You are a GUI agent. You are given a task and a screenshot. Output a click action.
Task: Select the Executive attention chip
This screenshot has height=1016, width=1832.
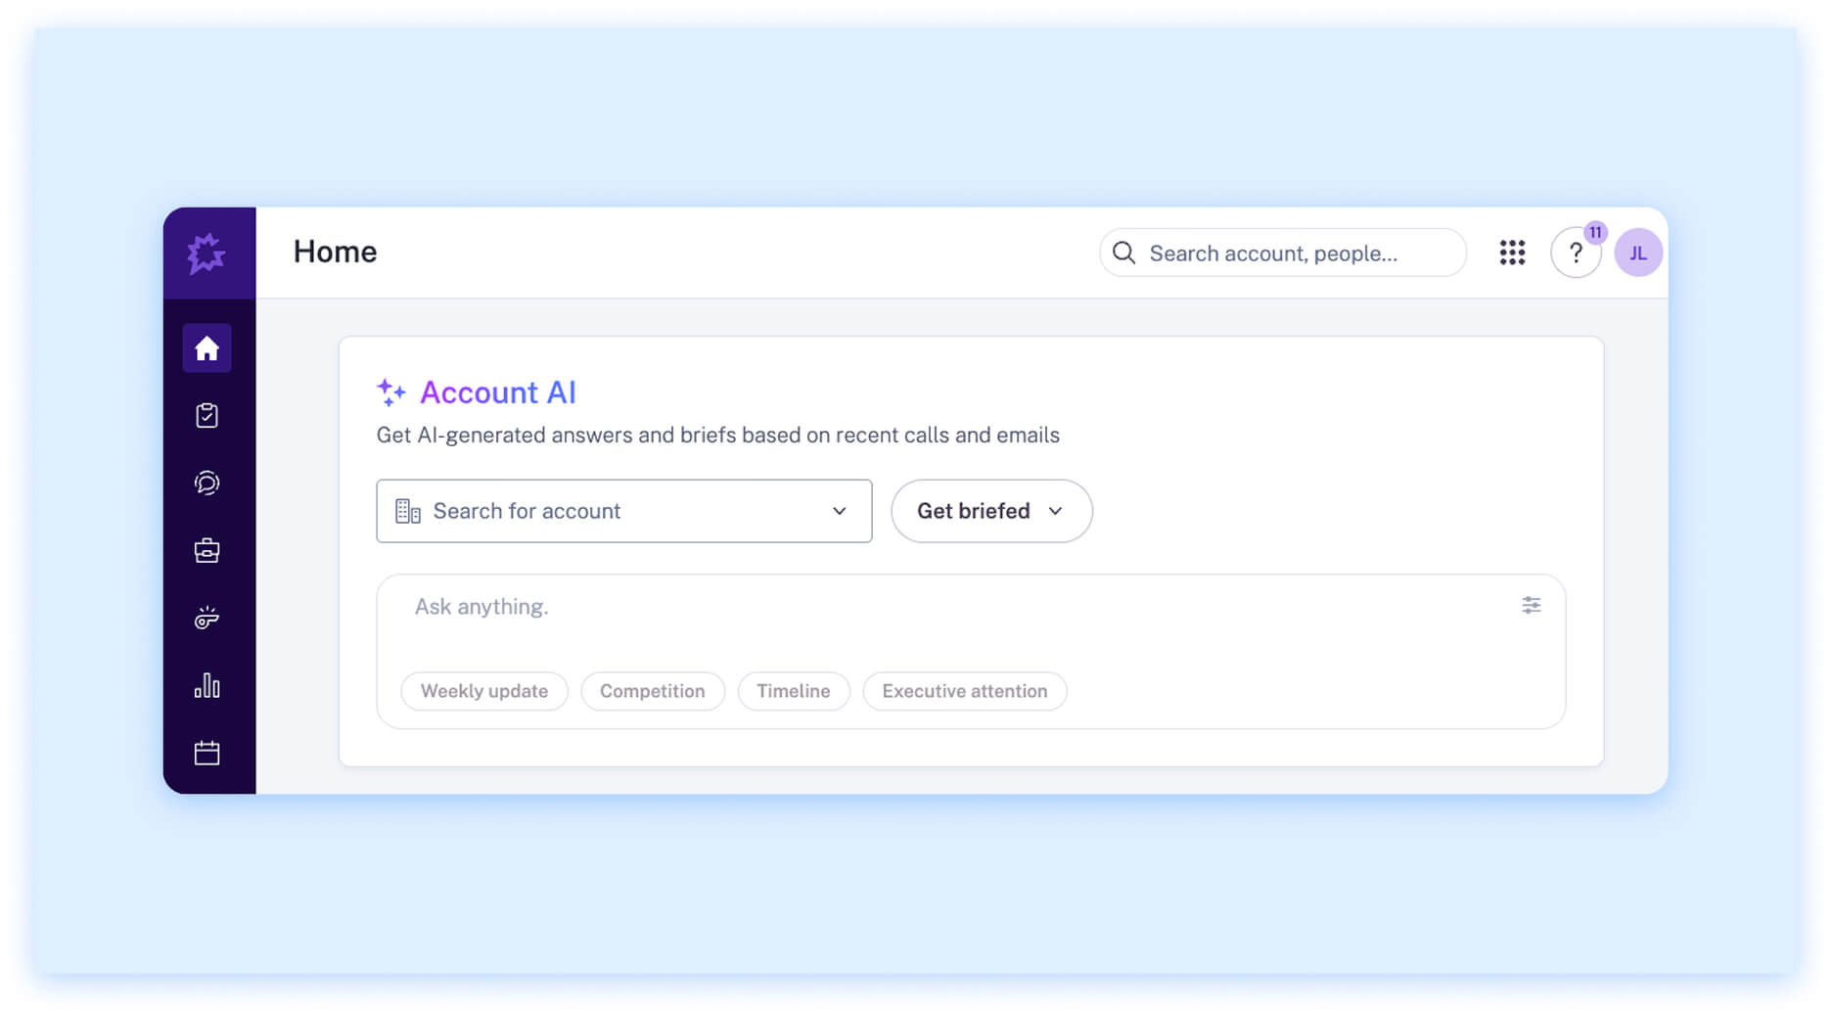pos(965,691)
